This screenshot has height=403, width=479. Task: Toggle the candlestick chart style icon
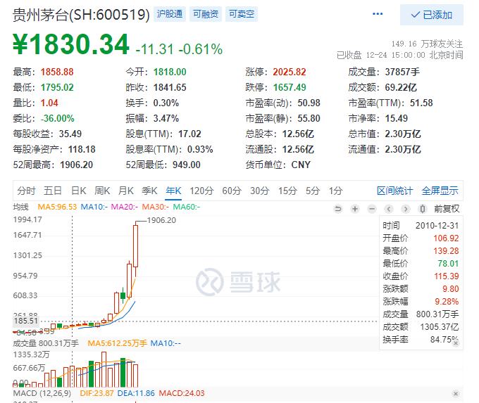[423, 209]
